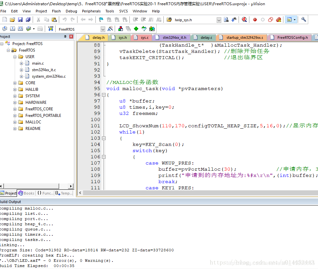Expand the HALLIB folder
This screenshot has height=269, width=318.
15,89
